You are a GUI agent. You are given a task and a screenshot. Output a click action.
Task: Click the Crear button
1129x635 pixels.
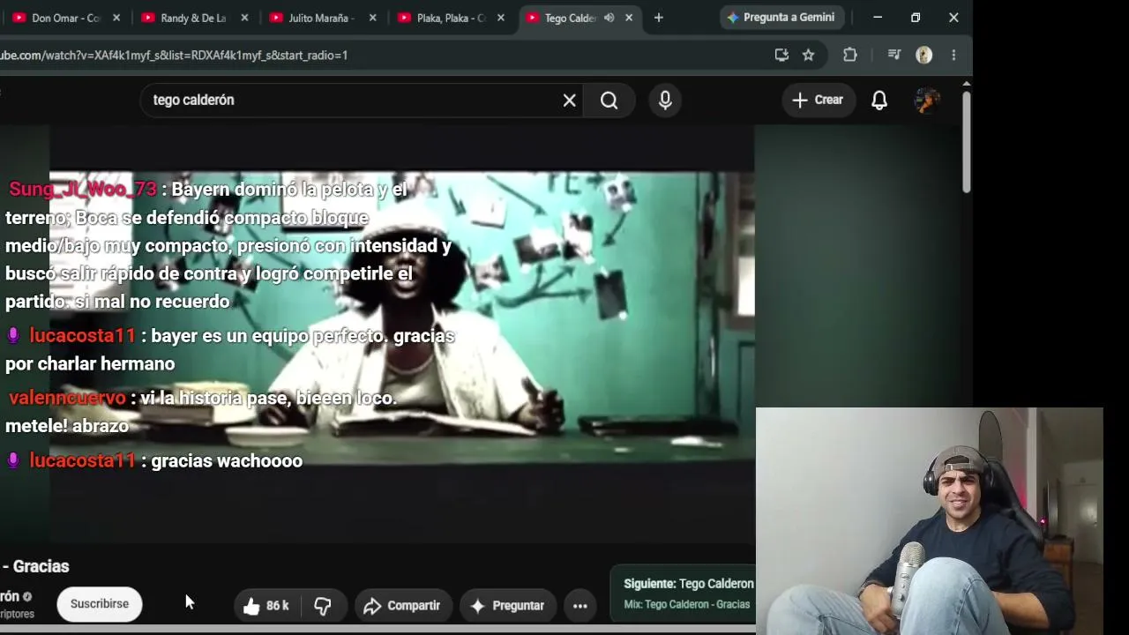818,101
